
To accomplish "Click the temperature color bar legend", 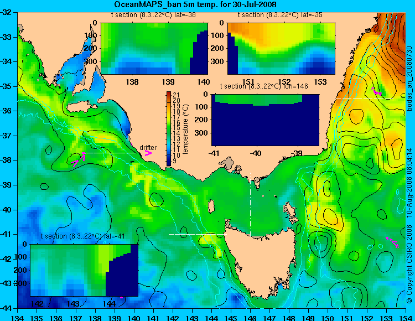I will [x=169, y=129].
